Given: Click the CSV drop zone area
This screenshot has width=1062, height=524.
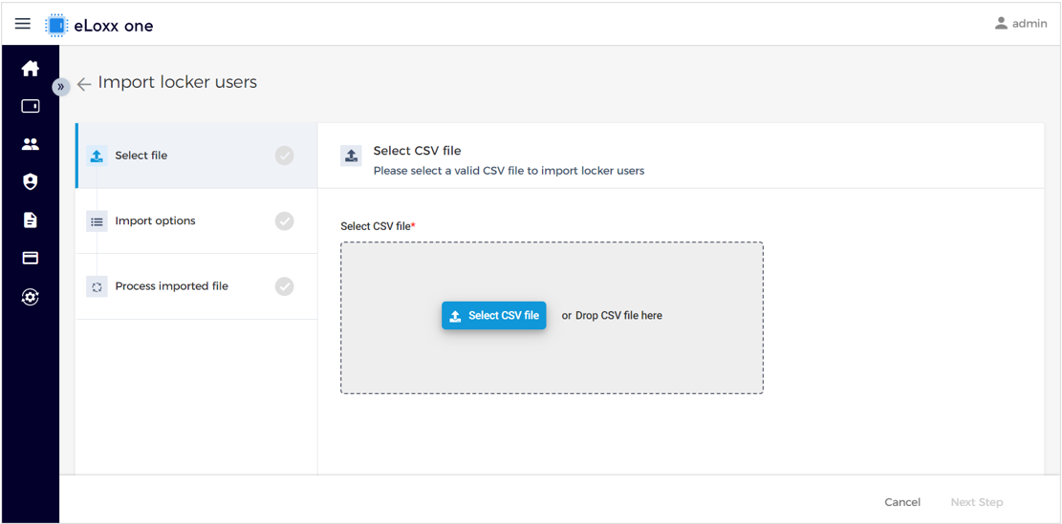Looking at the screenshot, I should [552, 318].
